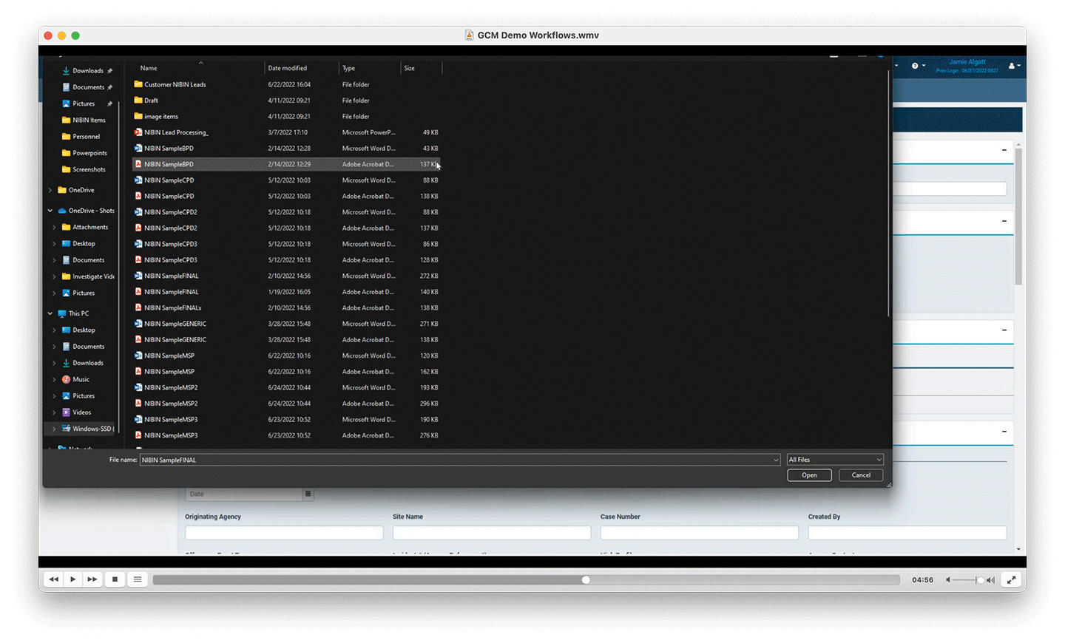Click the rewind button in the player

(53, 579)
